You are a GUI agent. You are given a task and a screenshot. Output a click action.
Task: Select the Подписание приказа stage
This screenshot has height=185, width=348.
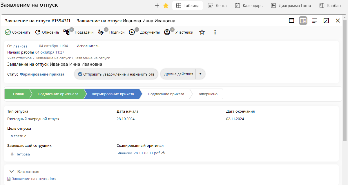[x=166, y=94]
